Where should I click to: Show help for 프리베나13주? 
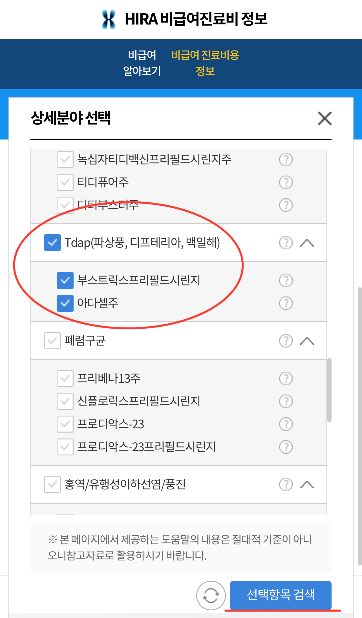click(286, 378)
